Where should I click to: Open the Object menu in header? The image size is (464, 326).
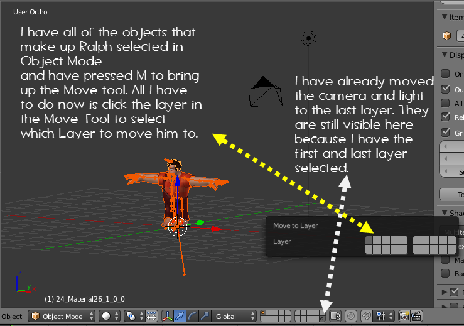pos(11,316)
